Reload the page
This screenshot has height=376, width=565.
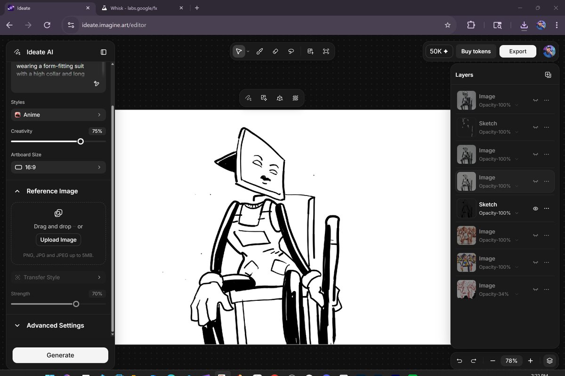tap(47, 25)
